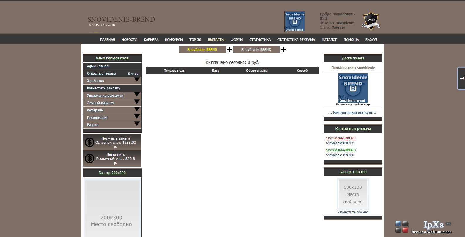Open the КАТАЛОГ page
This screenshot has width=465, height=237.
[x=330, y=40]
